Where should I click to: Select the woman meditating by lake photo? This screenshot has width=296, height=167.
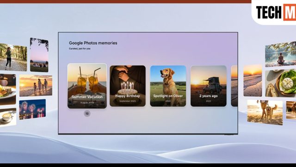click(x=281, y=54)
